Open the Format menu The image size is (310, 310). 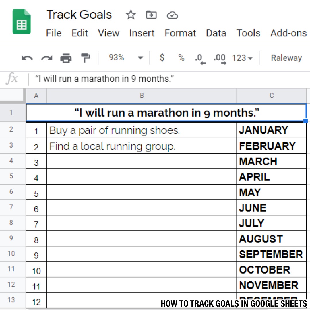[x=180, y=33]
